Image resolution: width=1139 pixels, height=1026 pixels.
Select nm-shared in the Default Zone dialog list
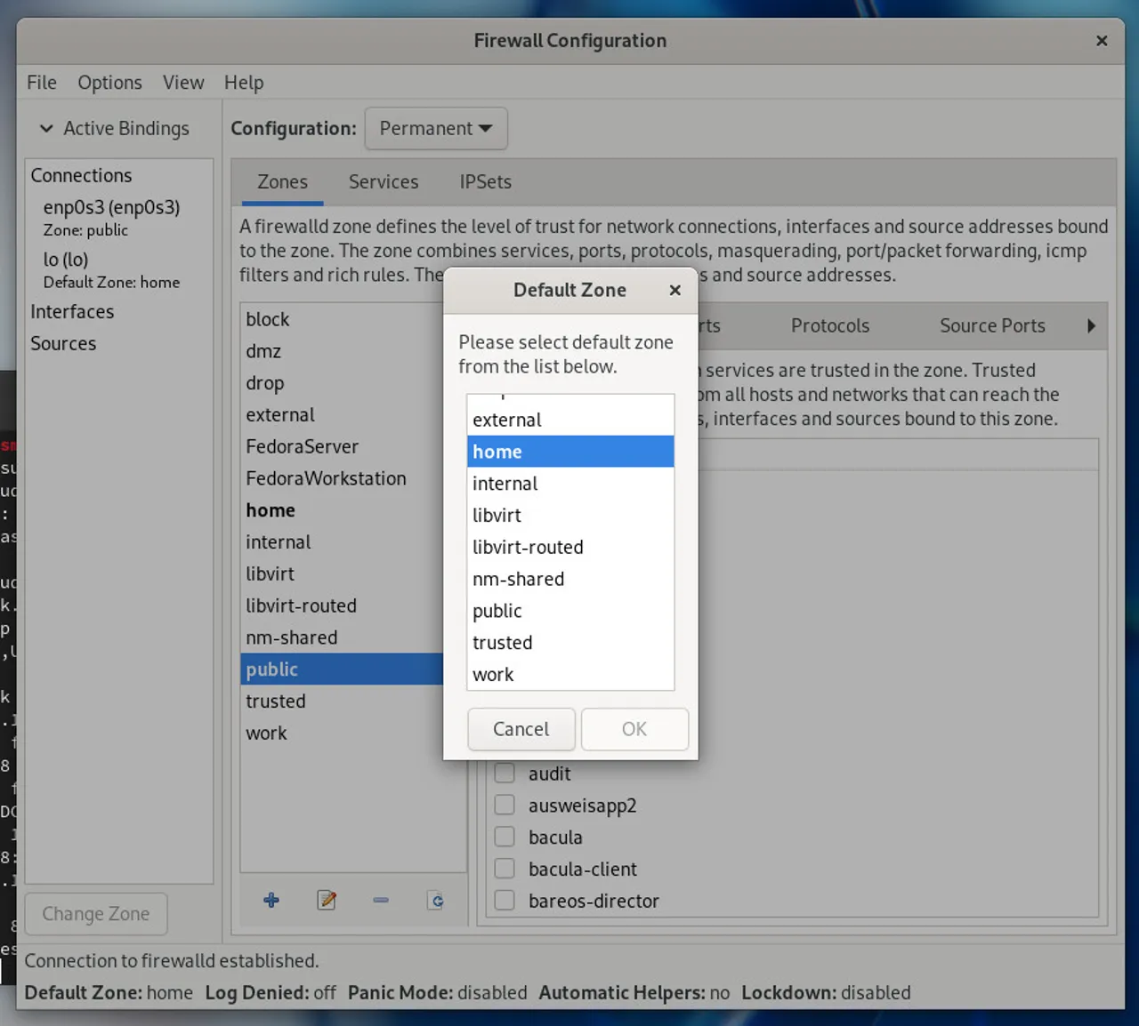[570, 580]
